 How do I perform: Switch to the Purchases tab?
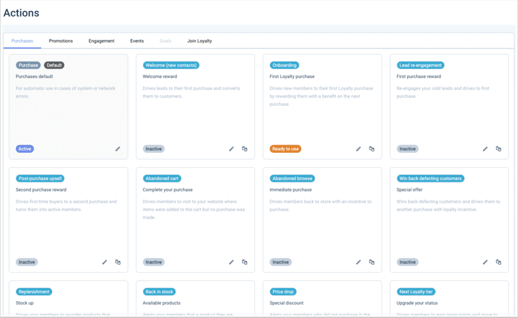pyautogui.click(x=22, y=41)
